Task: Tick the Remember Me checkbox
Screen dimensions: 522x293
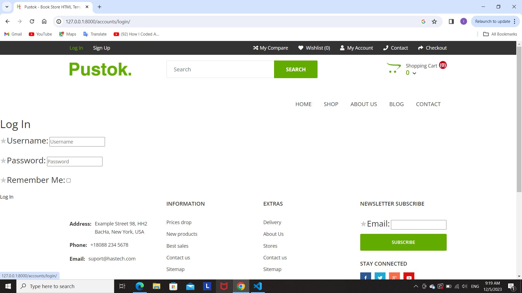Action: [69, 181]
